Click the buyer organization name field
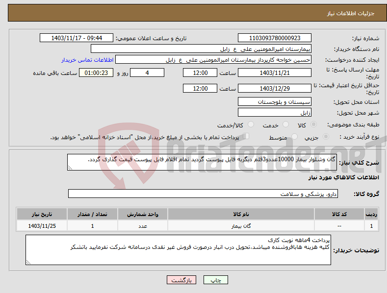 (x=201, y=49)
